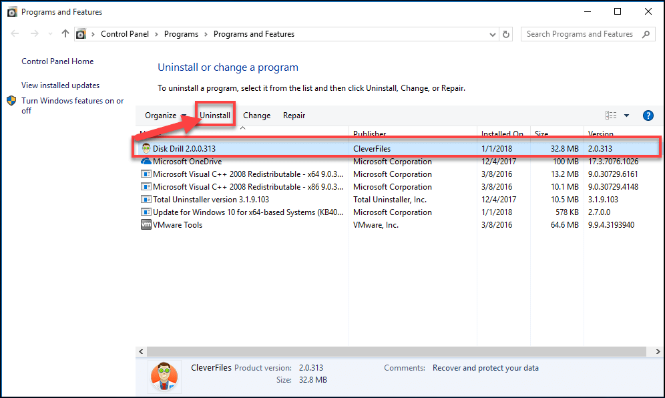Click CleverFiles publisher cell
Viewport: 665px width, 398px height.
coord(371,148)
